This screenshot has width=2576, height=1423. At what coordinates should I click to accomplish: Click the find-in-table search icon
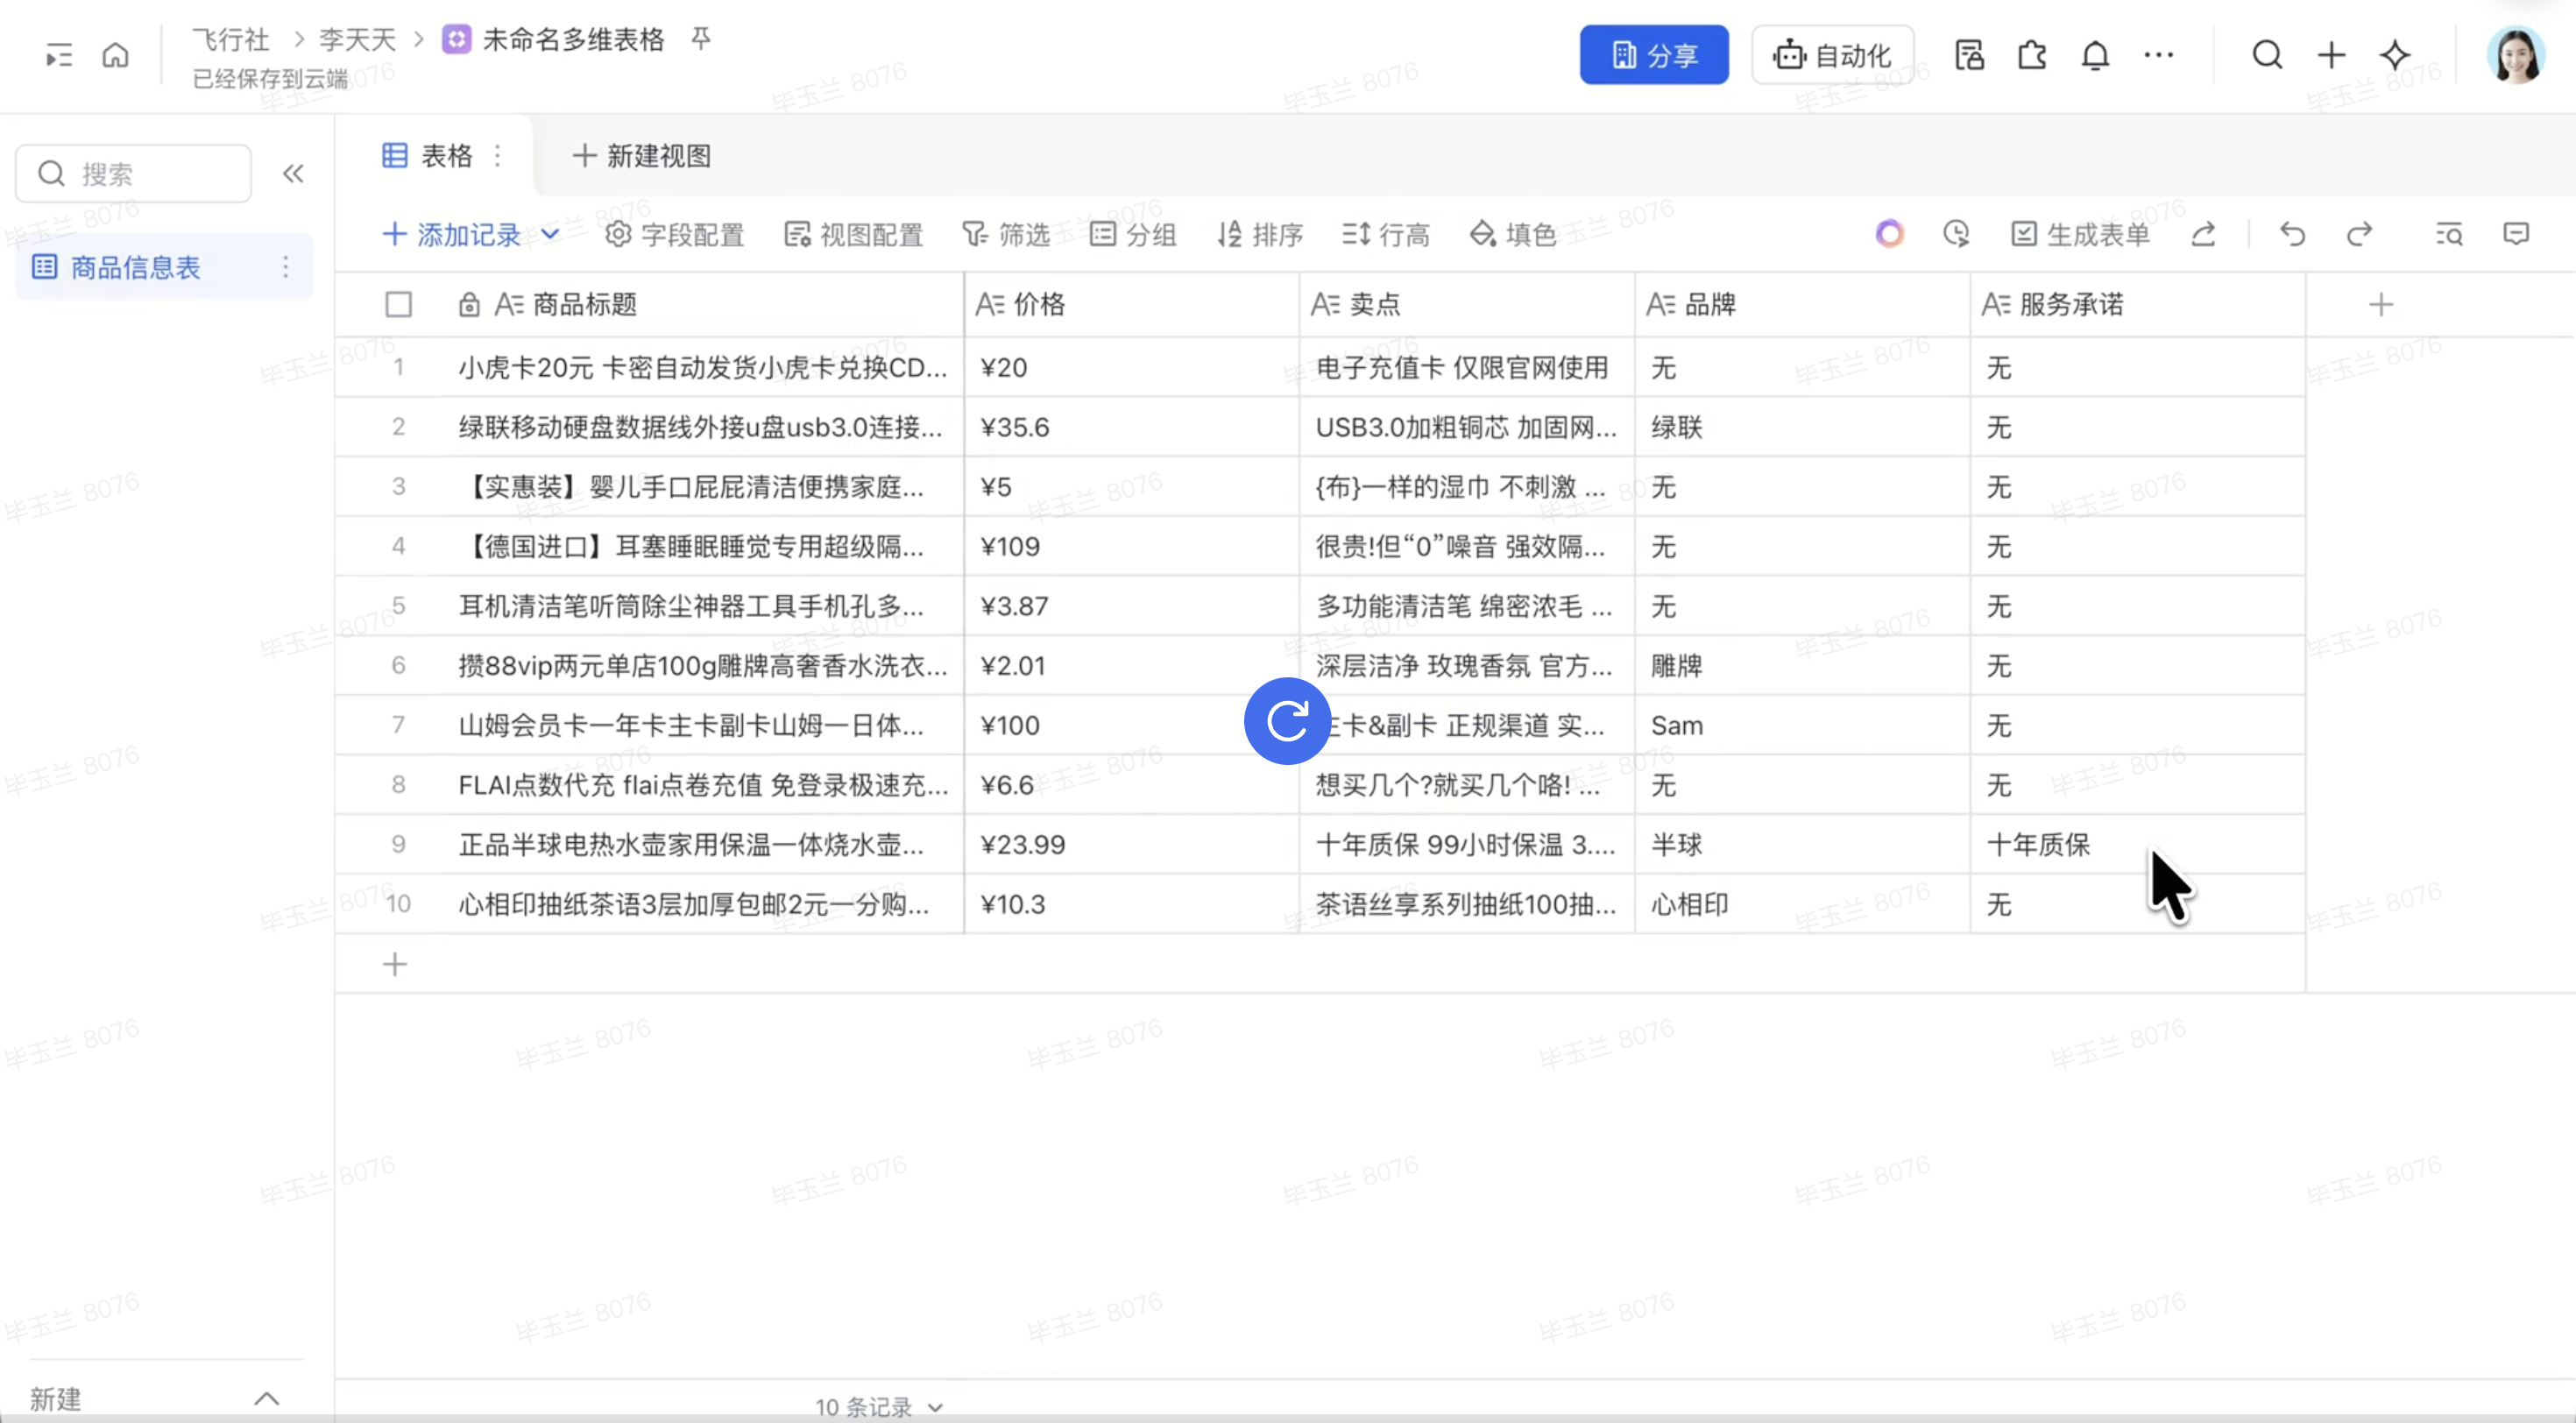pos(2448,235)
